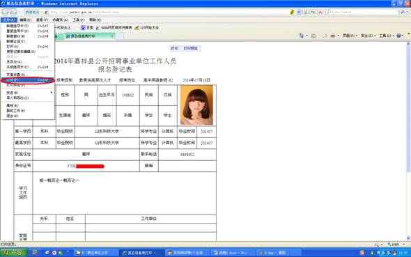Click the Help question-mark icon

398,36
